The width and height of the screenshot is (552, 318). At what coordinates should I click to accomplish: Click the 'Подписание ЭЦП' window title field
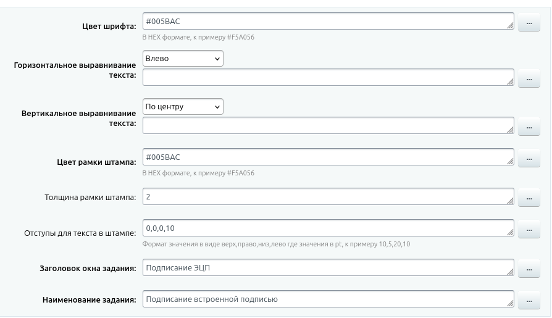pos(327,267)
